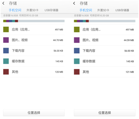The image size is (139, 119).
Task: Open 其他 label in left screen
Action: pos(15,72)
